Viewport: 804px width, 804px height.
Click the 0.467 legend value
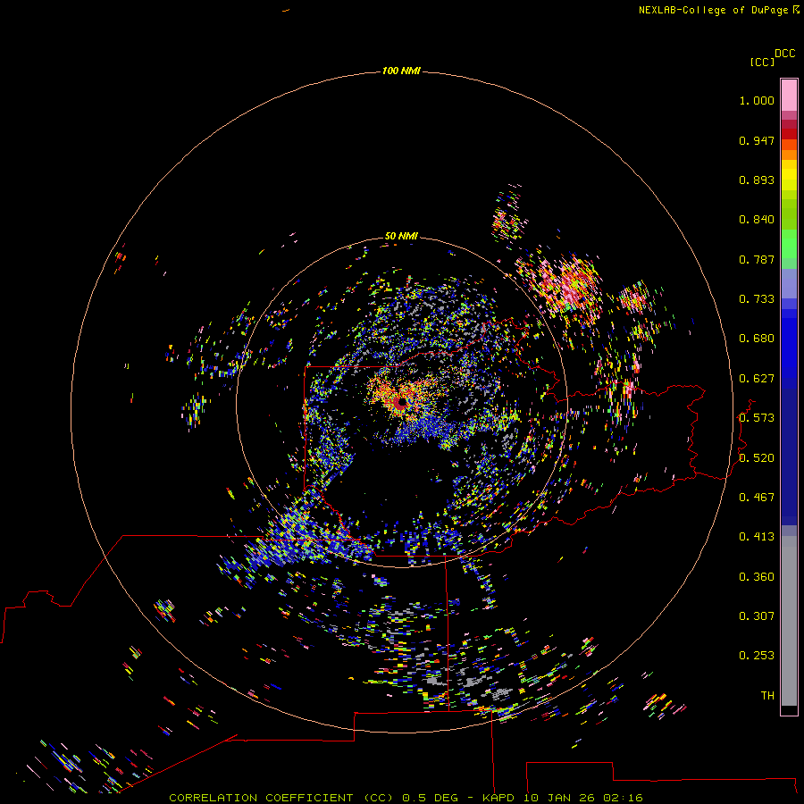[x=757, y=498]
